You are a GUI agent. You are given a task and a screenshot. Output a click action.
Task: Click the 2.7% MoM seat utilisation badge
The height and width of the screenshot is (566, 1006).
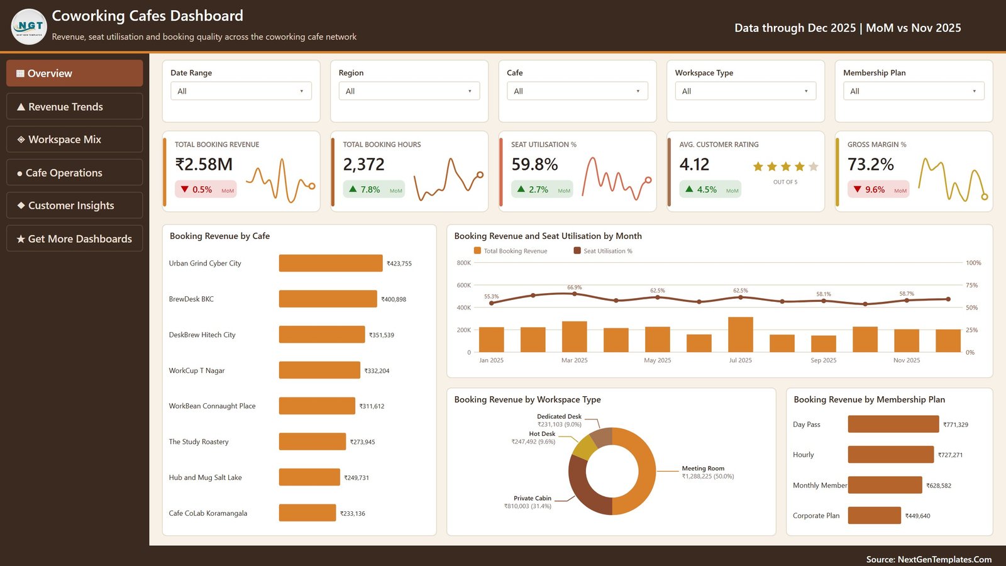tap(542, 189)
